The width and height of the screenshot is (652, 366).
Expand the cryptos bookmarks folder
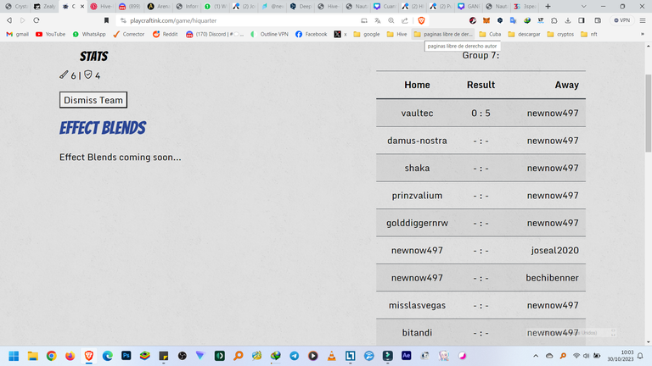[560, 34]
